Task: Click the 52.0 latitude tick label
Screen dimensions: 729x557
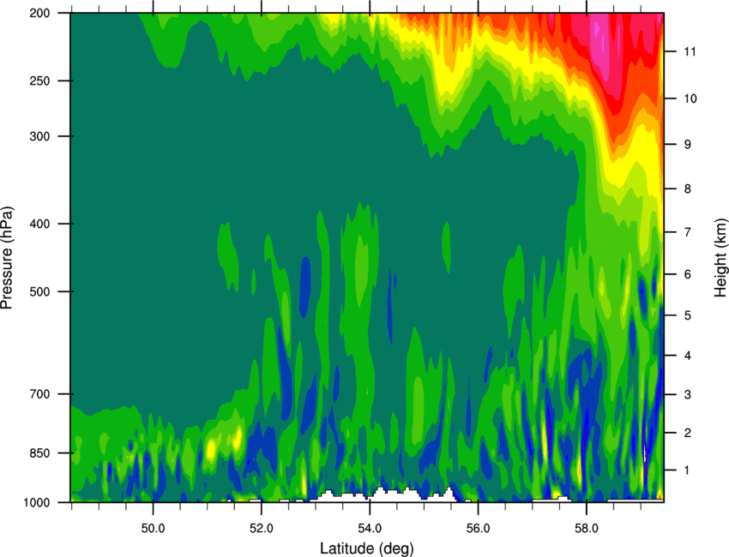Action: (x=262, y=529)
